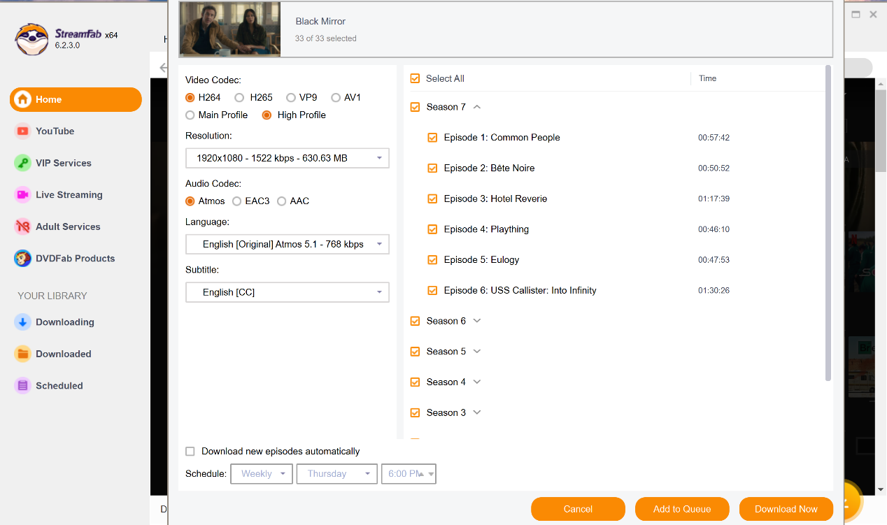Select H264 video codec
Viewport: 887px width, 525px height.
(190, 97)
